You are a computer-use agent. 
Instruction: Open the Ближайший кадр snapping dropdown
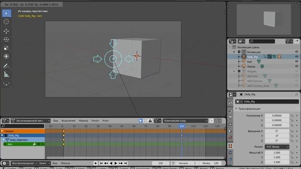[185, 121]
